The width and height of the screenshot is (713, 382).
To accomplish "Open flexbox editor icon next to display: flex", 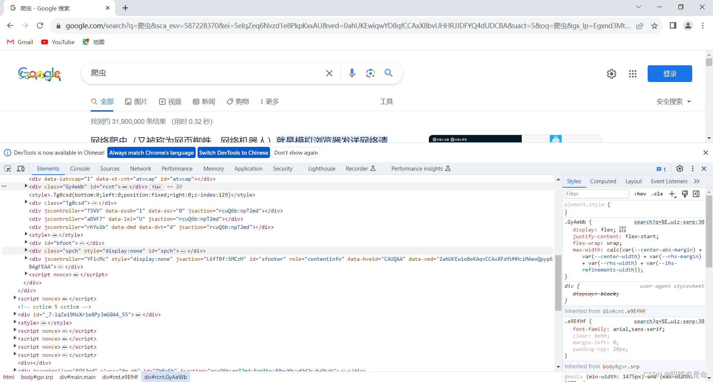I will click(623, 230).
